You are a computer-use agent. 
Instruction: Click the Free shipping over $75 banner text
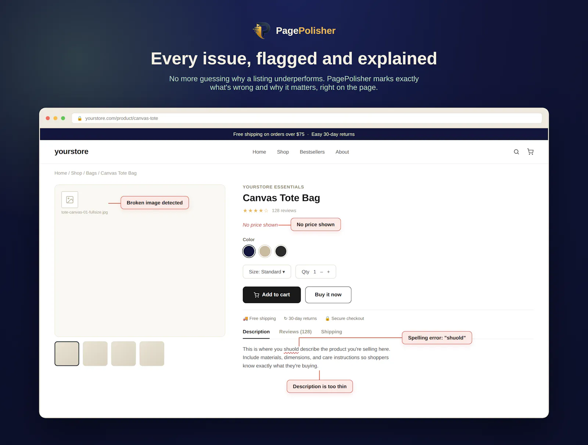tap(269, 134)
